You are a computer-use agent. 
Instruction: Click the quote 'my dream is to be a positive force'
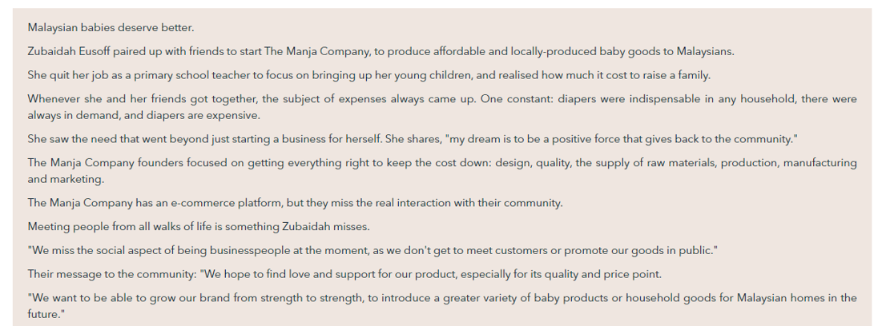pos(534,139)
